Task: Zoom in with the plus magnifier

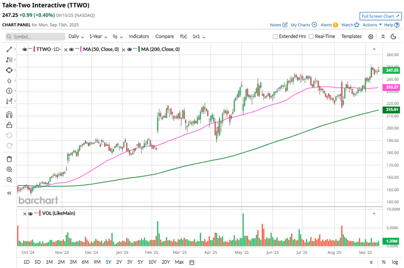Action: coord(9,169)
